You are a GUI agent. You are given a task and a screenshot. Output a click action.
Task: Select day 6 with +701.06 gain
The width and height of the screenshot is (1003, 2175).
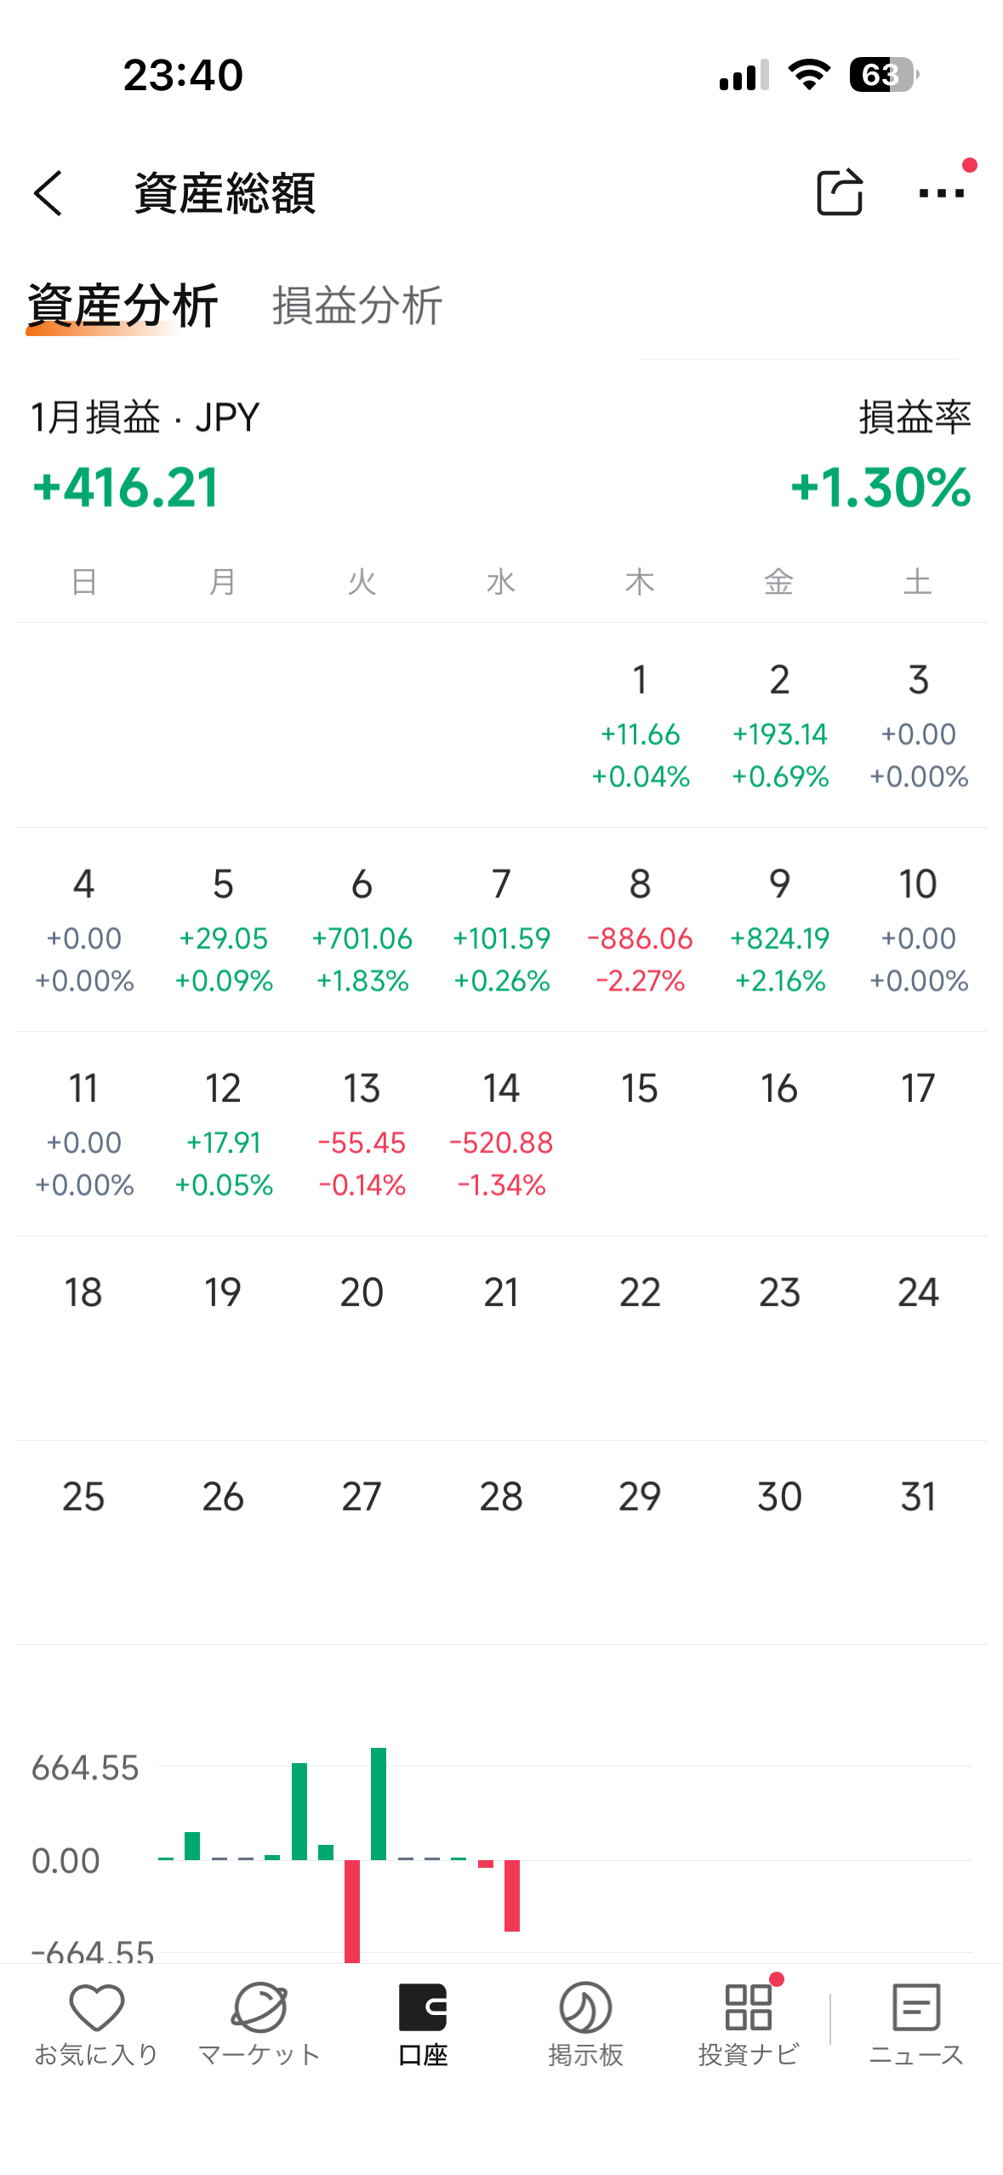click(x=362, y=931)
